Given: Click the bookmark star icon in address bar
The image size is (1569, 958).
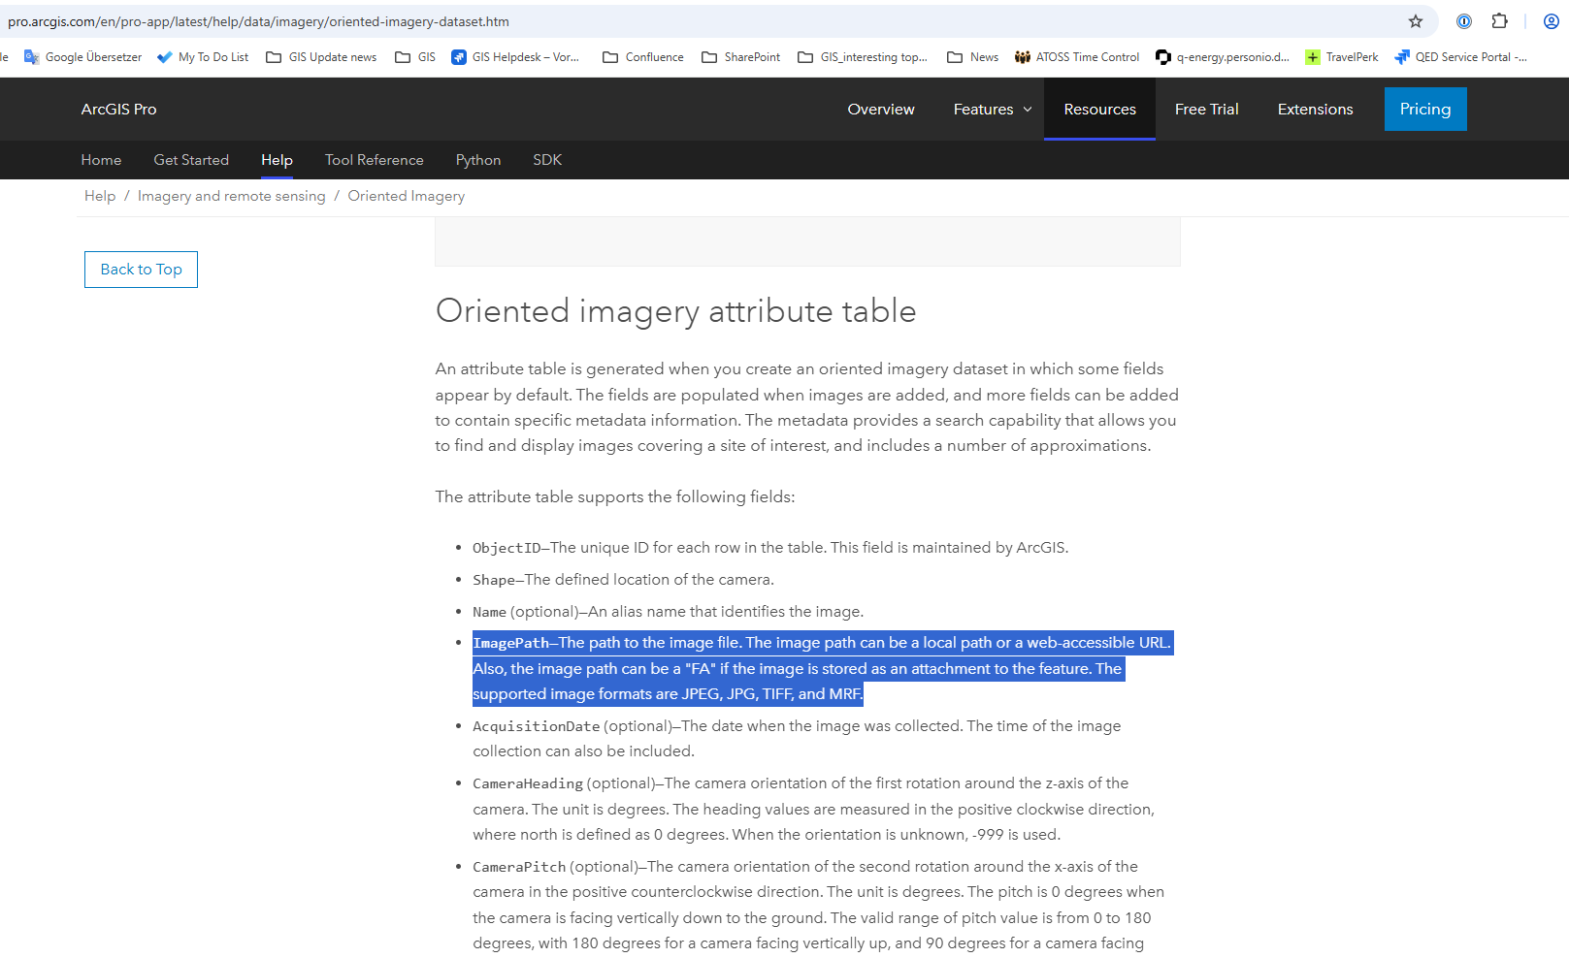Looking at the screenshot, I should click(x=1416, y=21).
